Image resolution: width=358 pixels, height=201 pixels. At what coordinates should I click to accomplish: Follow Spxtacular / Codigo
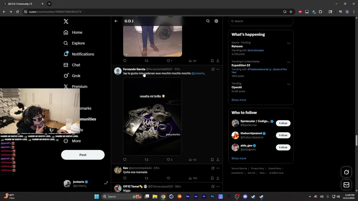pyautogui.click(x=283, y=123)
